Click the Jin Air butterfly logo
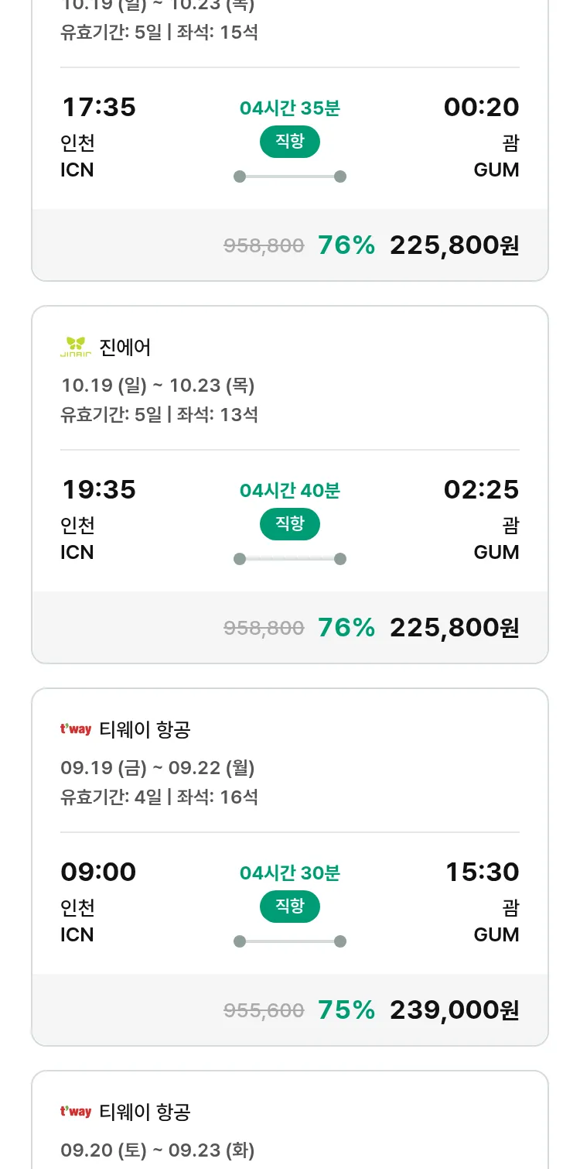The width and height of the screenshot is (580, 1169). (75, 348)
